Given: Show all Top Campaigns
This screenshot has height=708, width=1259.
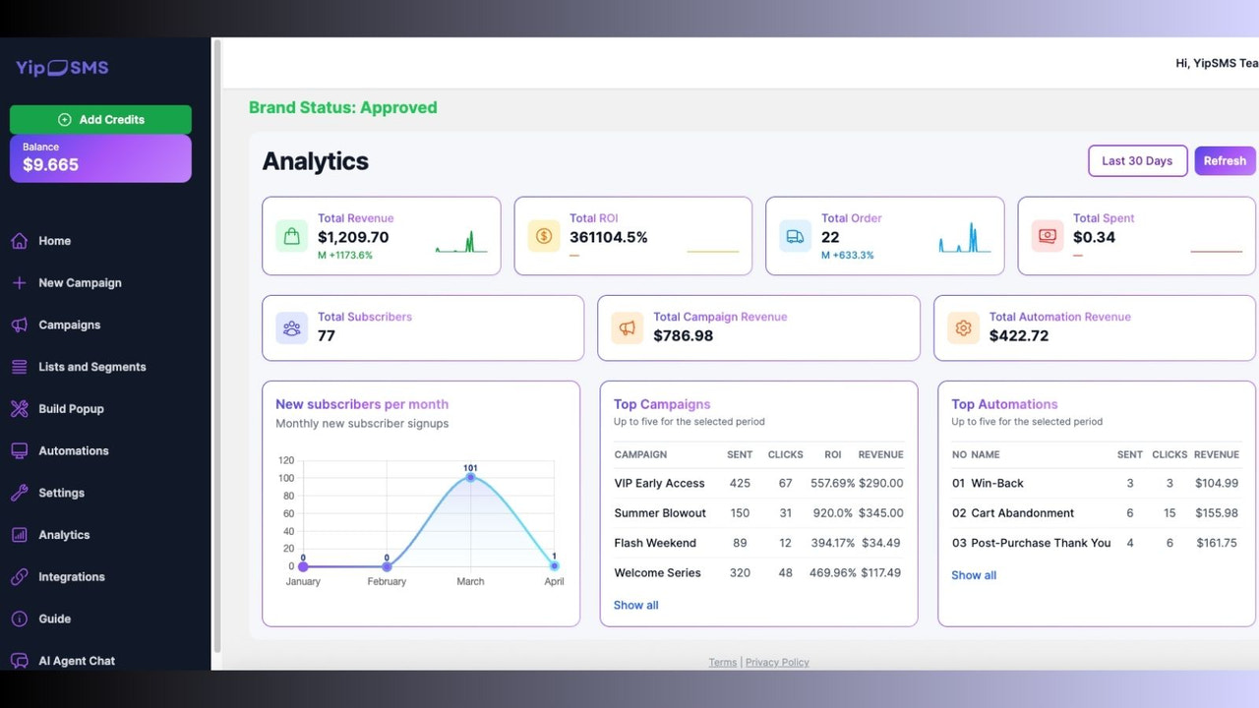Looking at the screenshot, I should (636, 606).
